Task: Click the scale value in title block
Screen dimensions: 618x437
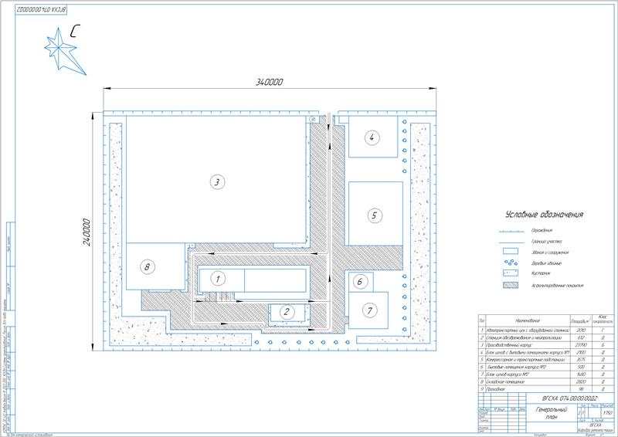Action: [607, 413]
